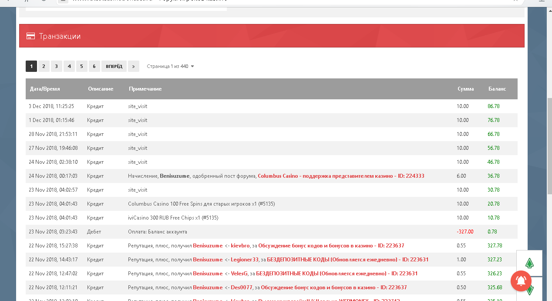Click the page's vertical scrollbar

click(549, 144)
